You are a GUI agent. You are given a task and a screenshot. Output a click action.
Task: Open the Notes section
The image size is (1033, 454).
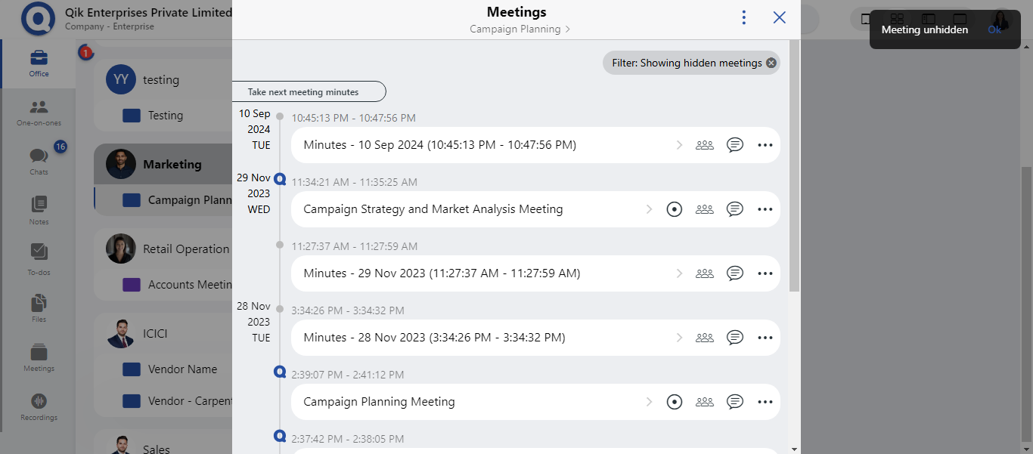[x=38, y=209]
